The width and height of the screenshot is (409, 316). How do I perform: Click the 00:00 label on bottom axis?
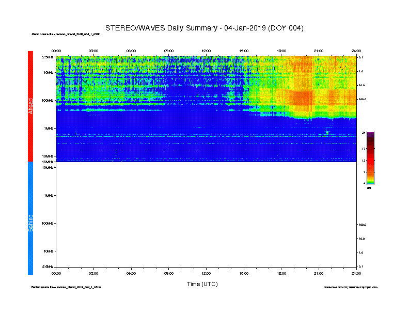click(x=56, y=273)
